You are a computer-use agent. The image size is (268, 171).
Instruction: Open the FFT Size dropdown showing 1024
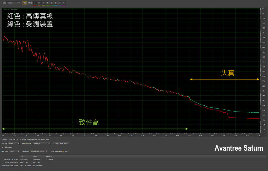15,151
